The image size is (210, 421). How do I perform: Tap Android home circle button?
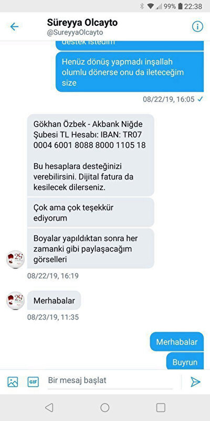pos(104,407)
